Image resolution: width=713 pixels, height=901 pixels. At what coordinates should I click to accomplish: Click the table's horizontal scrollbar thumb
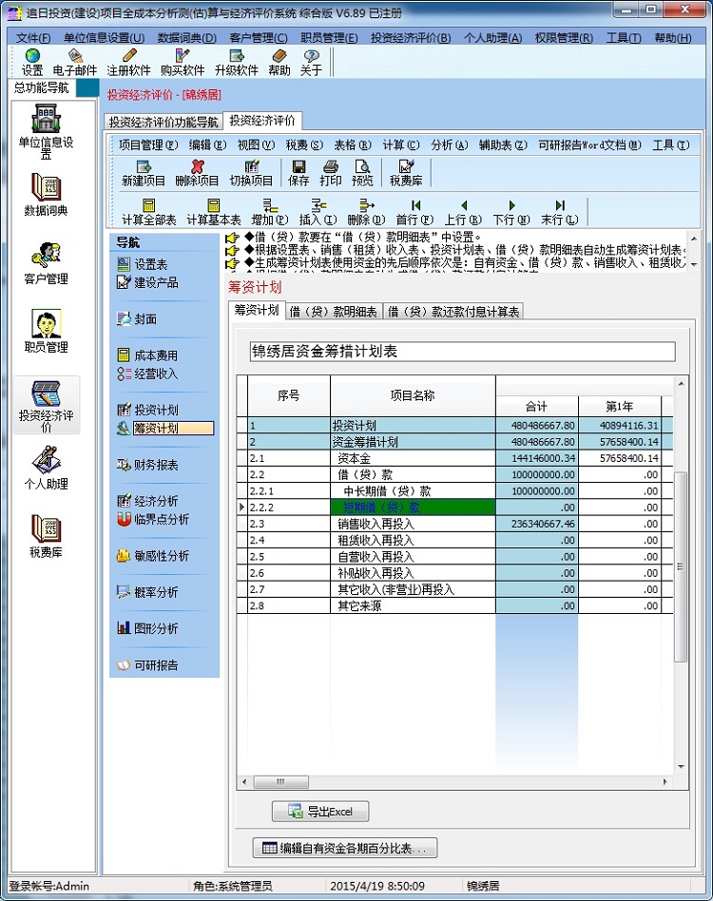coord(281,781)
